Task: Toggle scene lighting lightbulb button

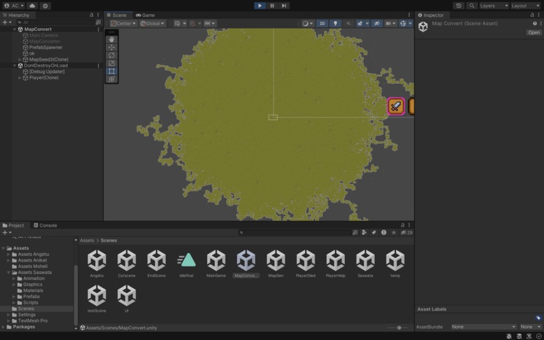Action: click(x=335, y=23)
